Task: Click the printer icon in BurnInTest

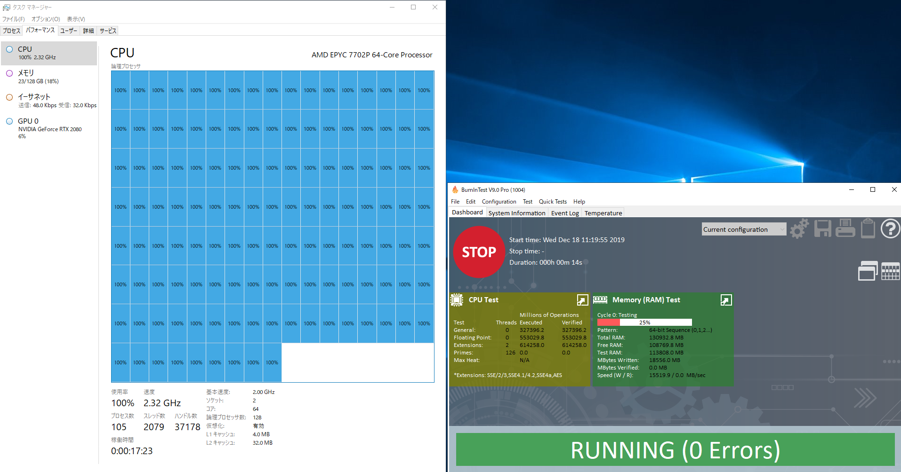Action: [x=845, y=228]
